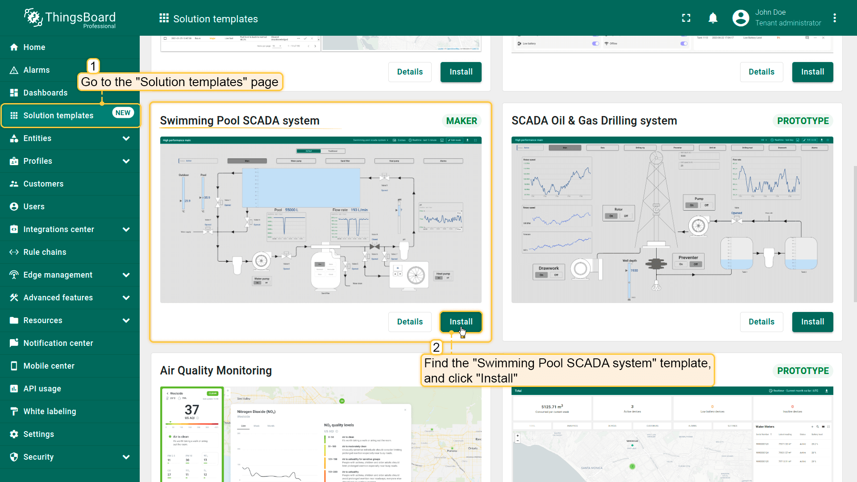Toggle fullscreen mode icon
Screen dimensions: 857x482
(x=686, y=18)
